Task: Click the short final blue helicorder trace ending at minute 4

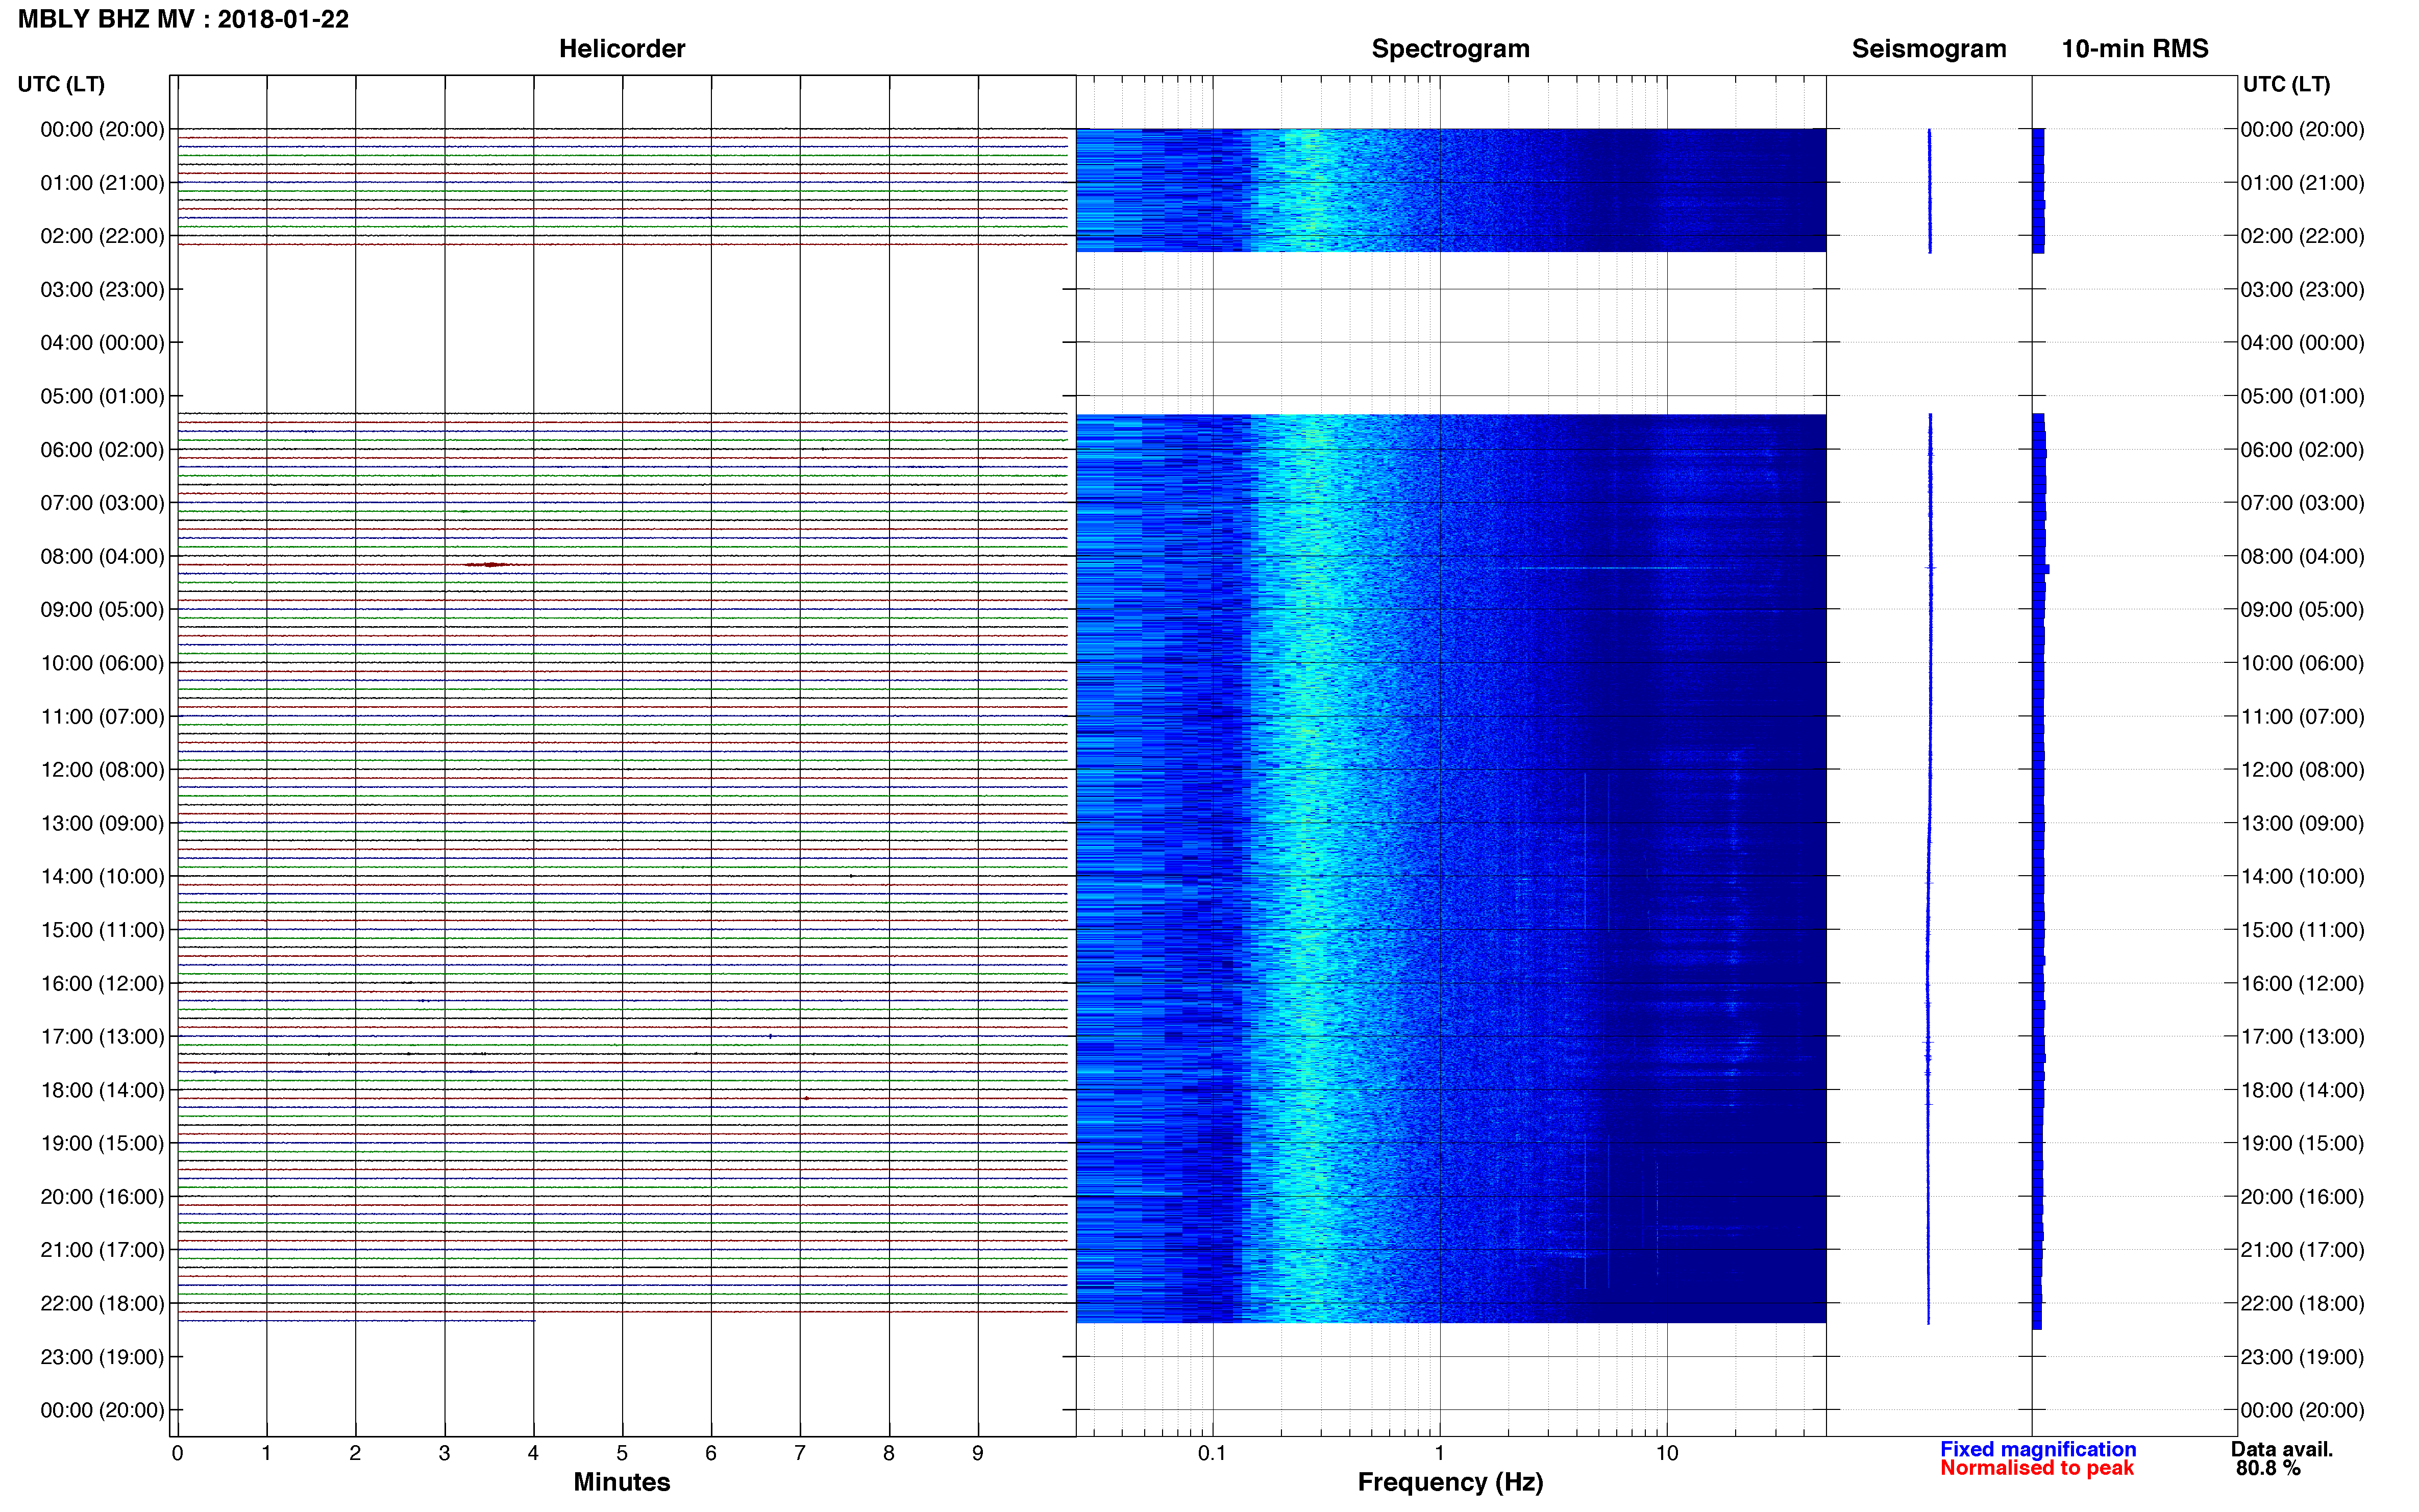Action: (356, 1321)
